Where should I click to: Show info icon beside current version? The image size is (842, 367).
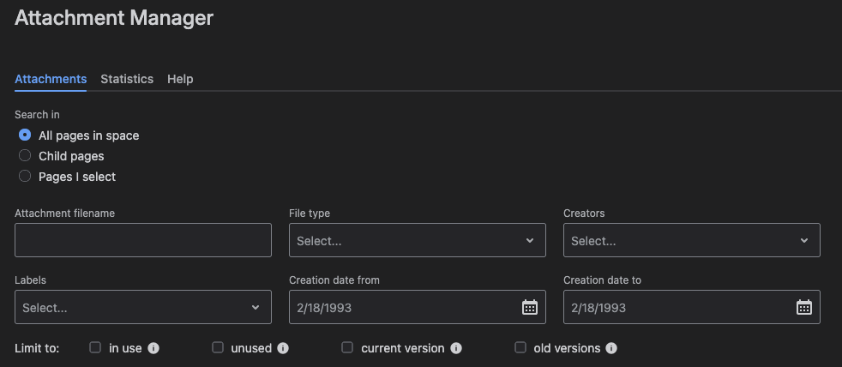click(x=456, y=348)
